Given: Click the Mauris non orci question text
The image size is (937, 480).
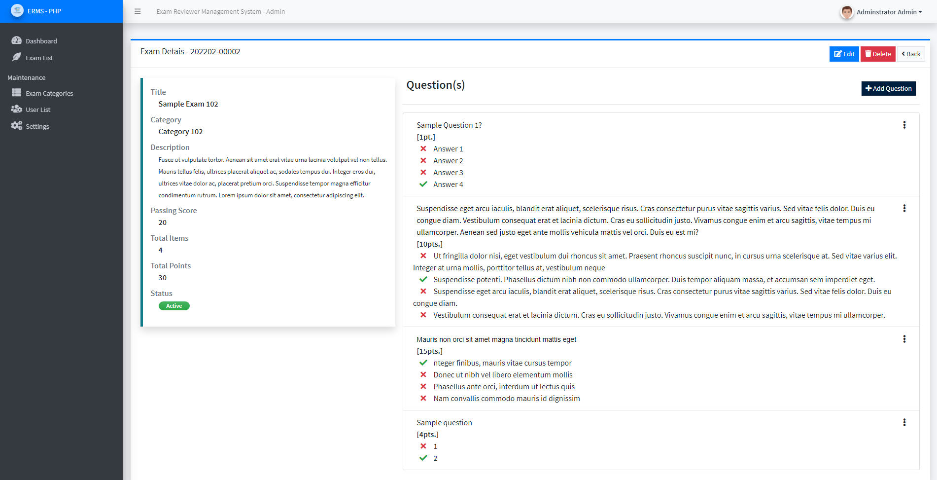Looking at the screenshot, I should point(496,339).
